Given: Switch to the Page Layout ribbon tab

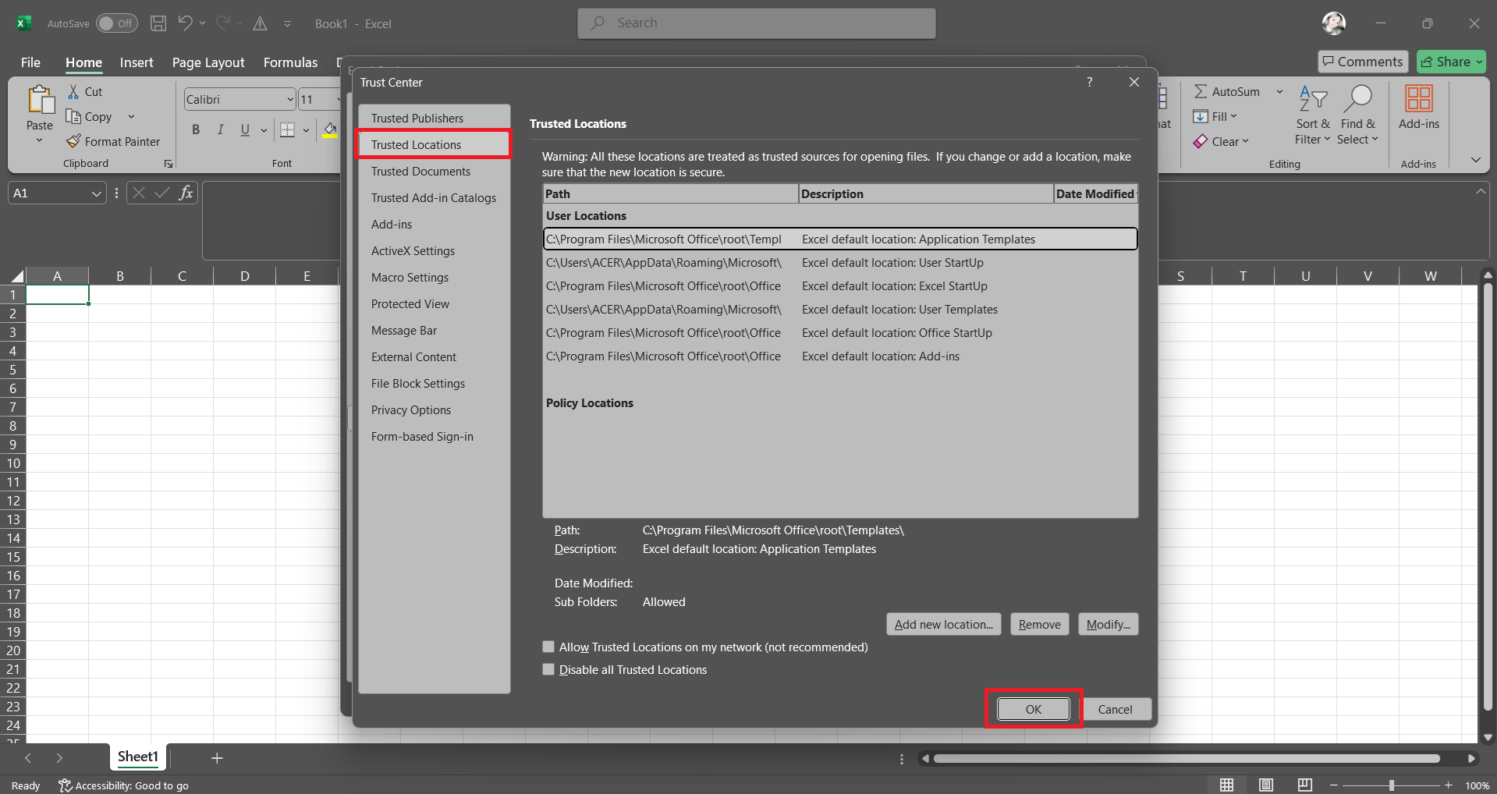Looking at the screenshot, I should tap(208, 62).
